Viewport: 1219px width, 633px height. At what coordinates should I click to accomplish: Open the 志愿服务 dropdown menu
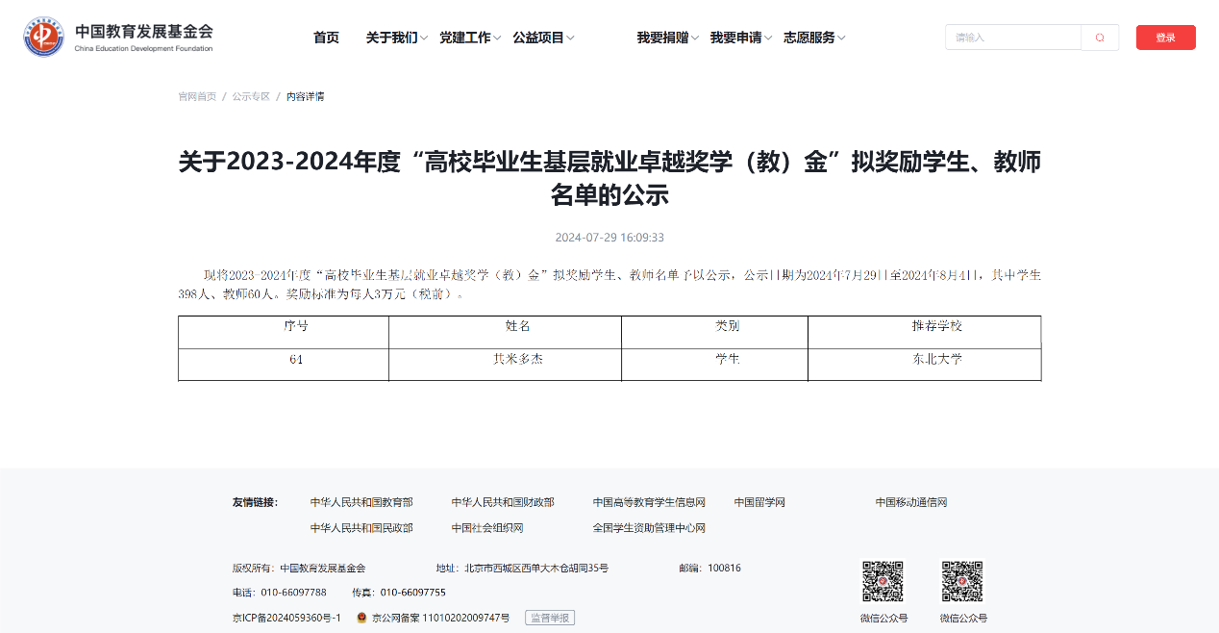[x=813, y=38]
